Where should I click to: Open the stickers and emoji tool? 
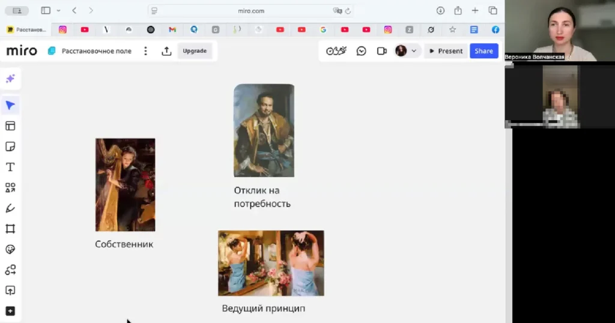pyautogui.click(x=10, y=249)
